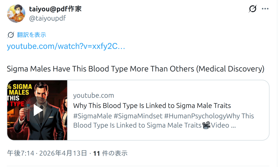This screenshot has height=167, width=278.
Task: Open the taiyou@pdf作家 display name
Action: point(55,9)
